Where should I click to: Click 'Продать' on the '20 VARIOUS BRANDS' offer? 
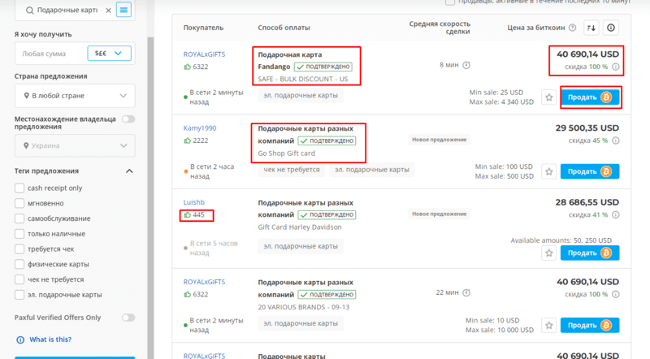tap(590, 326)
